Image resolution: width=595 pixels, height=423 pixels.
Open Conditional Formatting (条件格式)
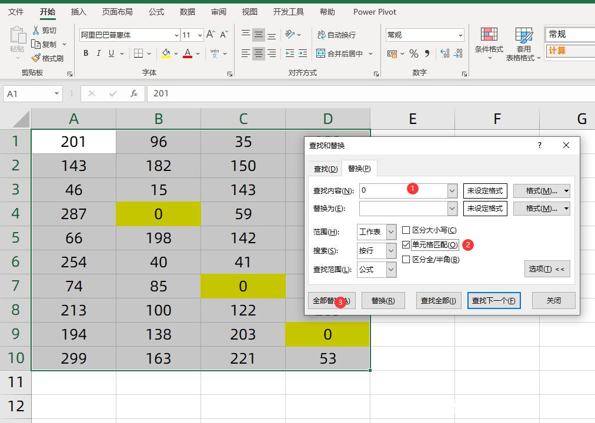489,43
